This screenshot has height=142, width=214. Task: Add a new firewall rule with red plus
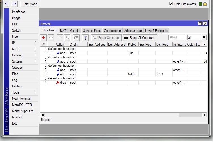[44, 38]
